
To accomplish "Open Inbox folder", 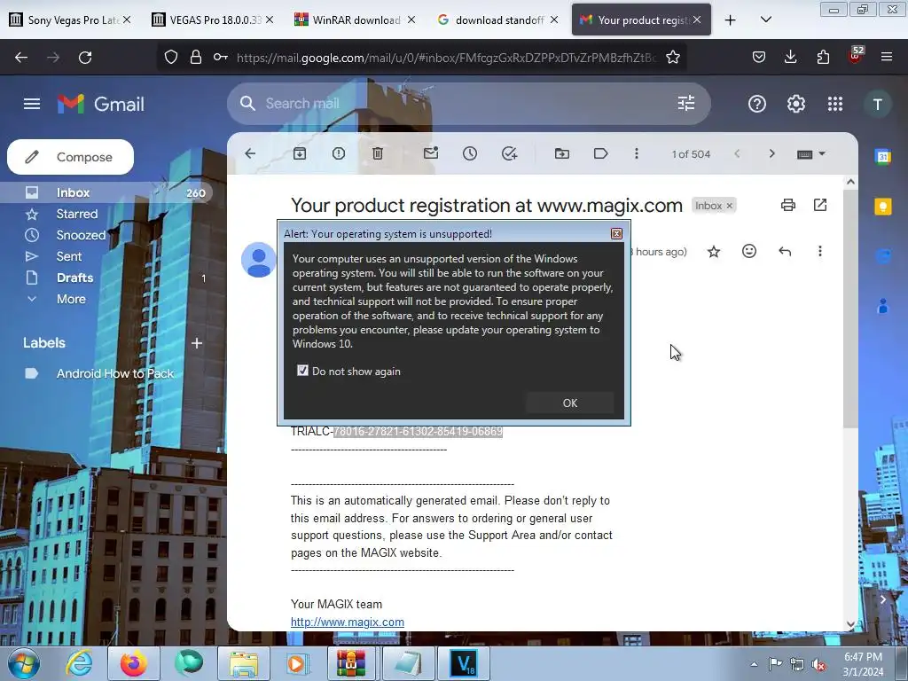I will [x=107, y=192].
